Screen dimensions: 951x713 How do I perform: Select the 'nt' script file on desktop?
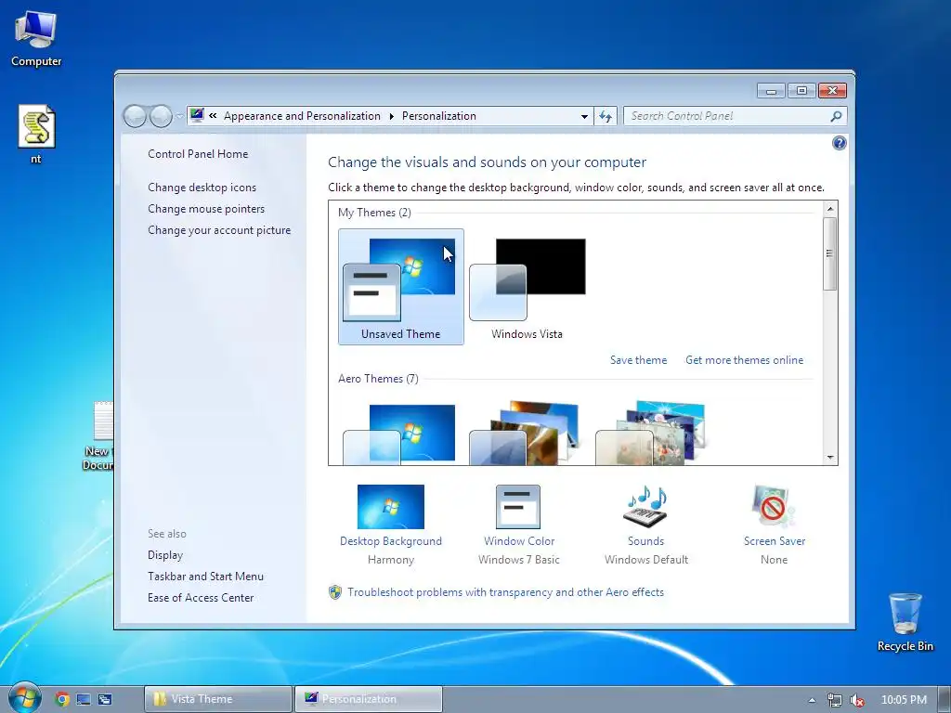point(36,134)
